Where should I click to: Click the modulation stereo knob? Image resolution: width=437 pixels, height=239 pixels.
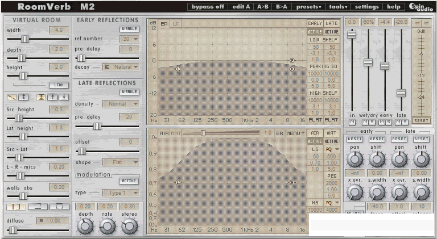coord(129,226)
